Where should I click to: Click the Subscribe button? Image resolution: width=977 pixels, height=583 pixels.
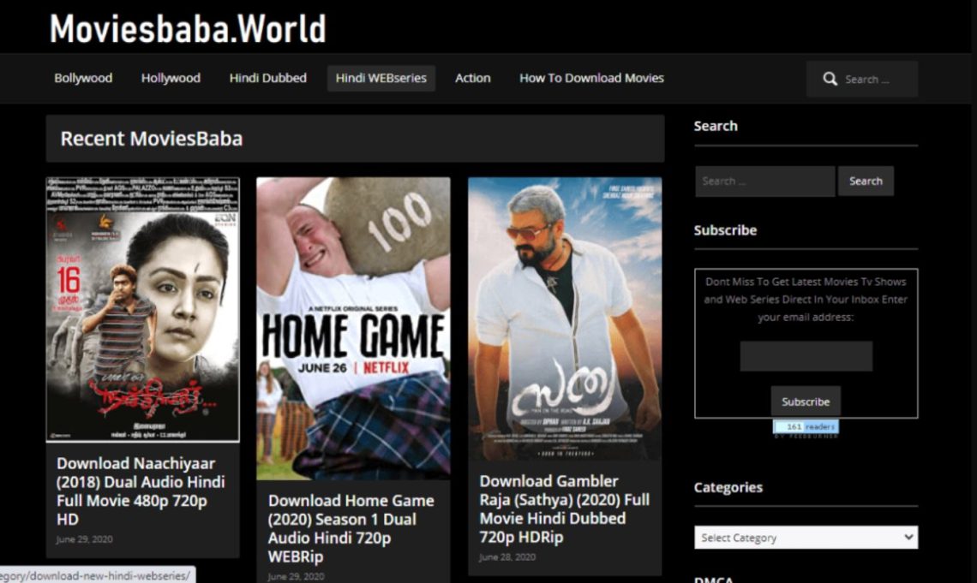coord(806,402)
